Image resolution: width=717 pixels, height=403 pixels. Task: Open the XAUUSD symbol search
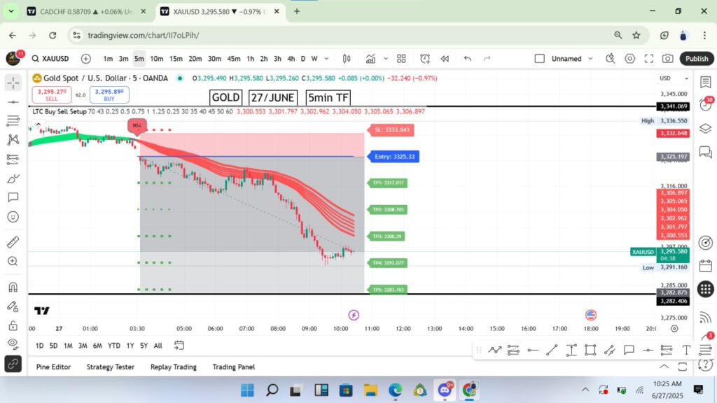pos(50,59)
